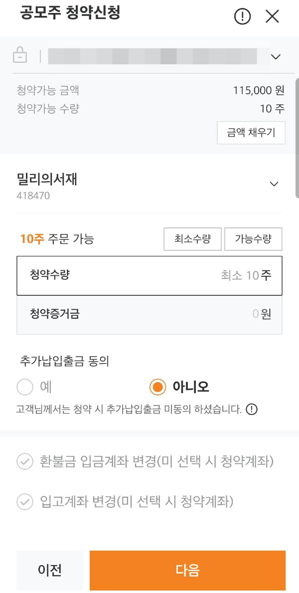The height and width of the screenshot is (593, 299).
Task: Tap the info icon in the title bar
Action: point(242,16)
